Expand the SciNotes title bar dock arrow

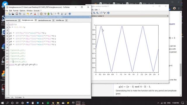90,17
